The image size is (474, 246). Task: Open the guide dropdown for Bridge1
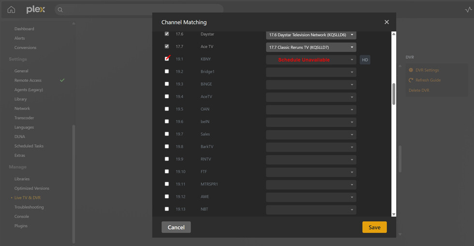pos(311,72)
